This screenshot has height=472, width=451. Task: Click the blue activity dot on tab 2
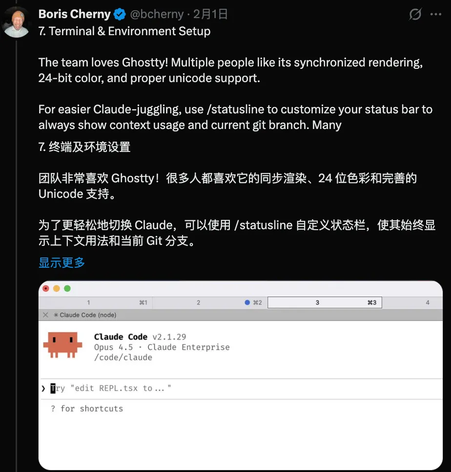[x=247, y=302]
